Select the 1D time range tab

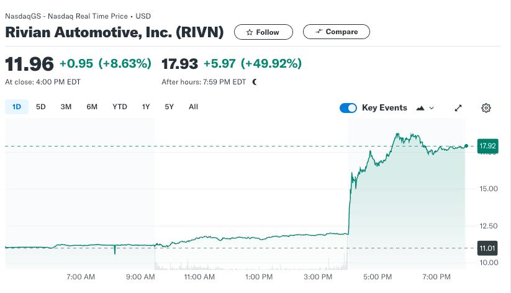point(17,107)
